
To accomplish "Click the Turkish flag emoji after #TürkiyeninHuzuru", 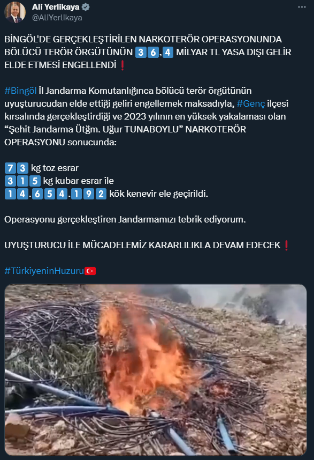I will [x=90, y=271].
